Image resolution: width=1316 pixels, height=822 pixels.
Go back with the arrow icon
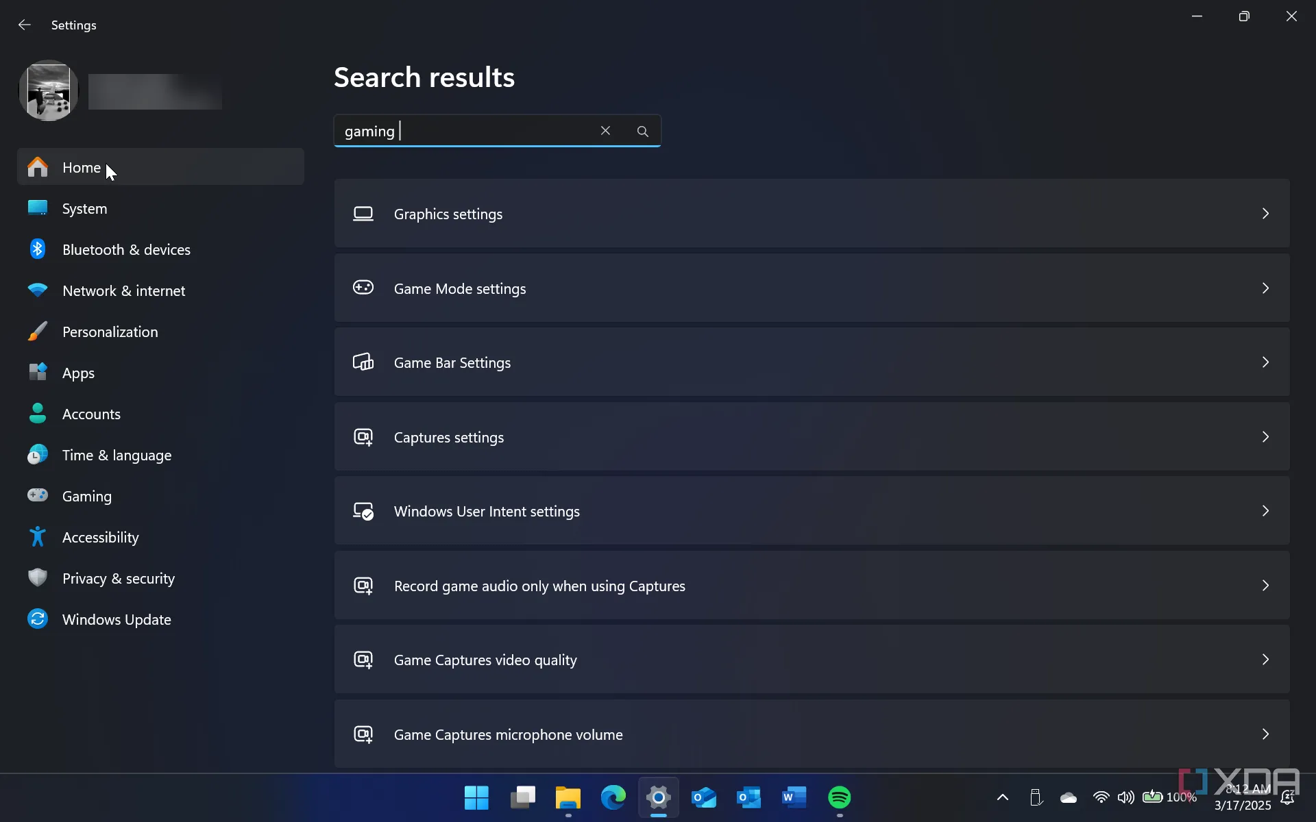pos(25,25)
